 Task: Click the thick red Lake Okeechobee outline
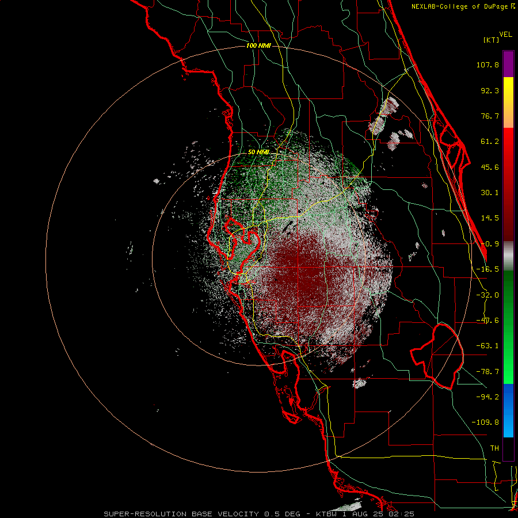click(x=437, y=356)
